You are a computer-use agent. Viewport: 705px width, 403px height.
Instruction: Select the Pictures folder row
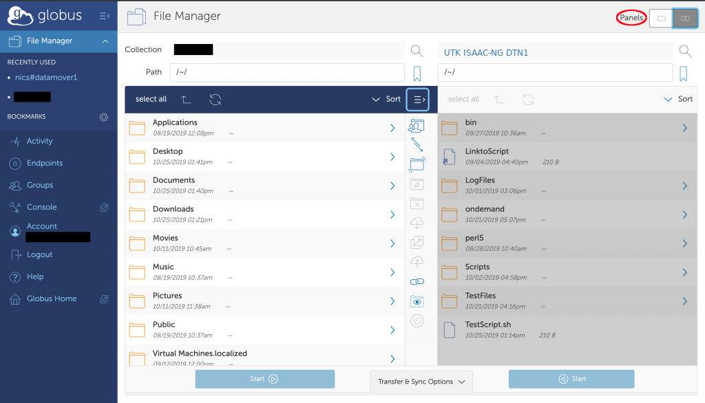pos(265,301)
